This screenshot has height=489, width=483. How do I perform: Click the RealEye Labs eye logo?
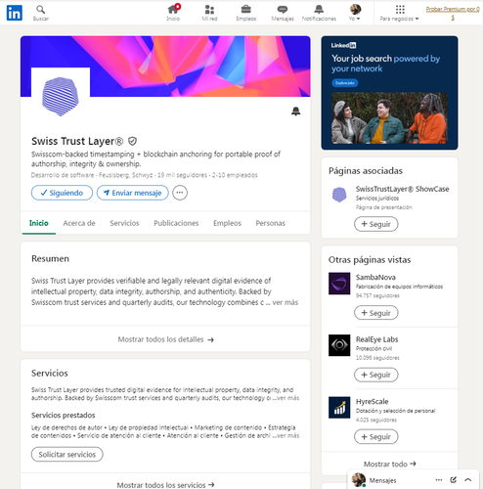[339, 345]
